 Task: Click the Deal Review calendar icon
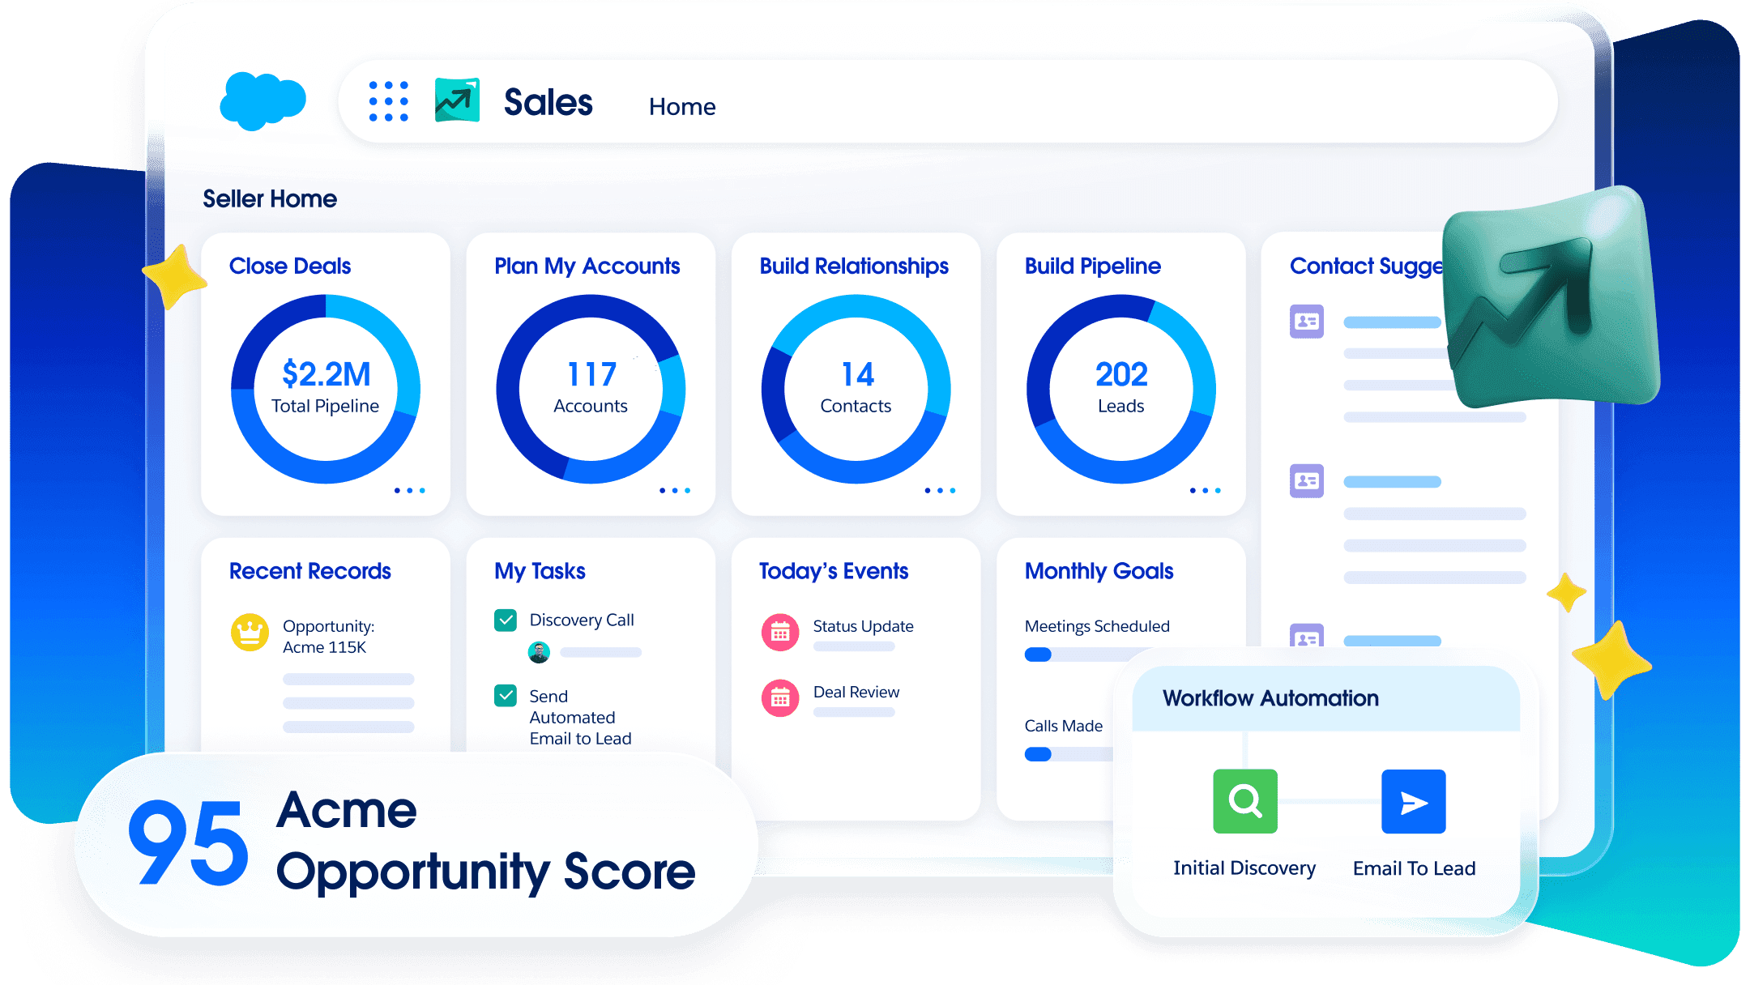click(x=780, y=697)
